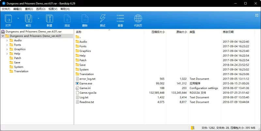Click the Test (测试) lightning icon
The width and height of the screenshot is (261, 131).
click(x=102, y=19)
